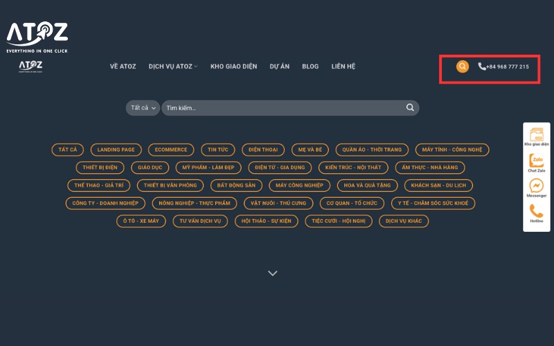Select the GIÁO DỤC tag

coord(150,167)
